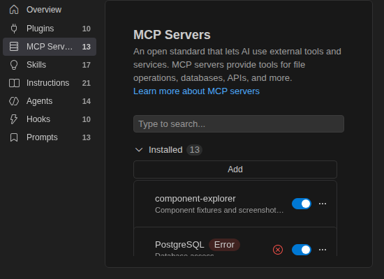Click the Overview home icon
This screenshot has width=384, height=279.
tap(14, 10)
